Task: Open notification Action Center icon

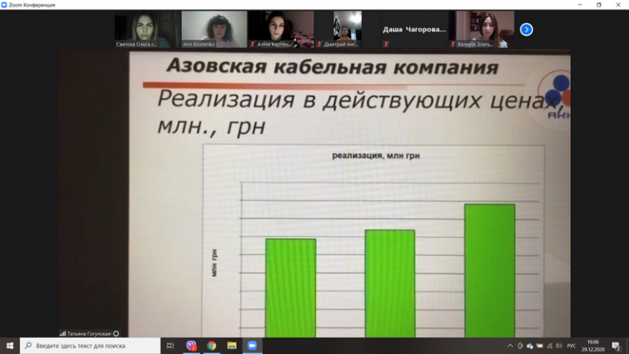Action: (x=617, y=346)
